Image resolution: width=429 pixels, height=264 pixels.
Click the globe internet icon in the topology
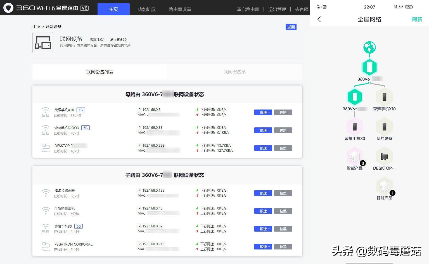(369, 47)
